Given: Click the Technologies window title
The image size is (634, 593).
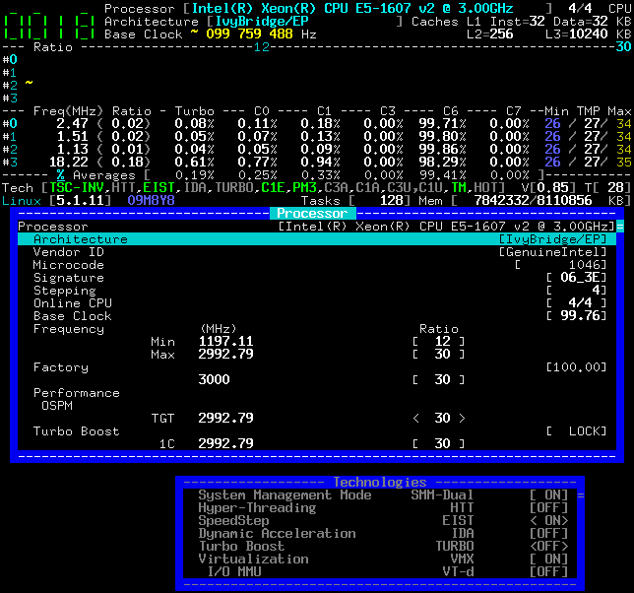Looking at the screenshot, I should (x=380, y=482).
